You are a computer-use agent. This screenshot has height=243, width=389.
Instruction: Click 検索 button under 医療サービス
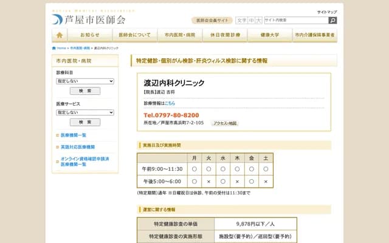(x=85, y=122)
